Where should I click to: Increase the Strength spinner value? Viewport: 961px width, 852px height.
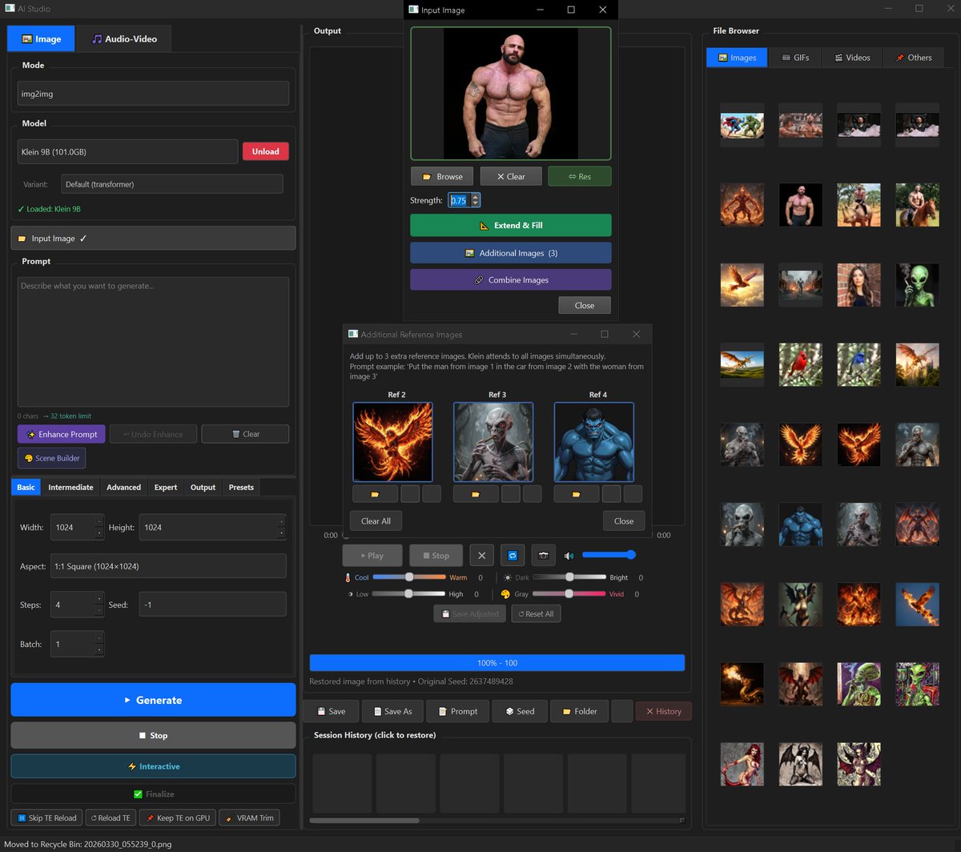[x=475, y=197]
